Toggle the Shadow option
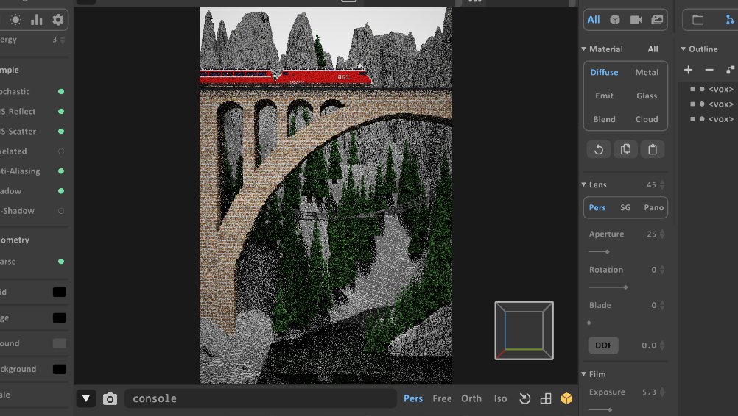The image size is (738, 416). coord(61,191)
